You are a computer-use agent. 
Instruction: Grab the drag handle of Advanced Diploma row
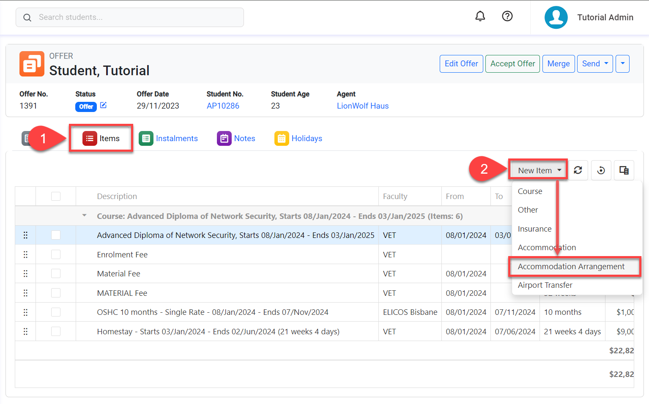tap(25, 235)
